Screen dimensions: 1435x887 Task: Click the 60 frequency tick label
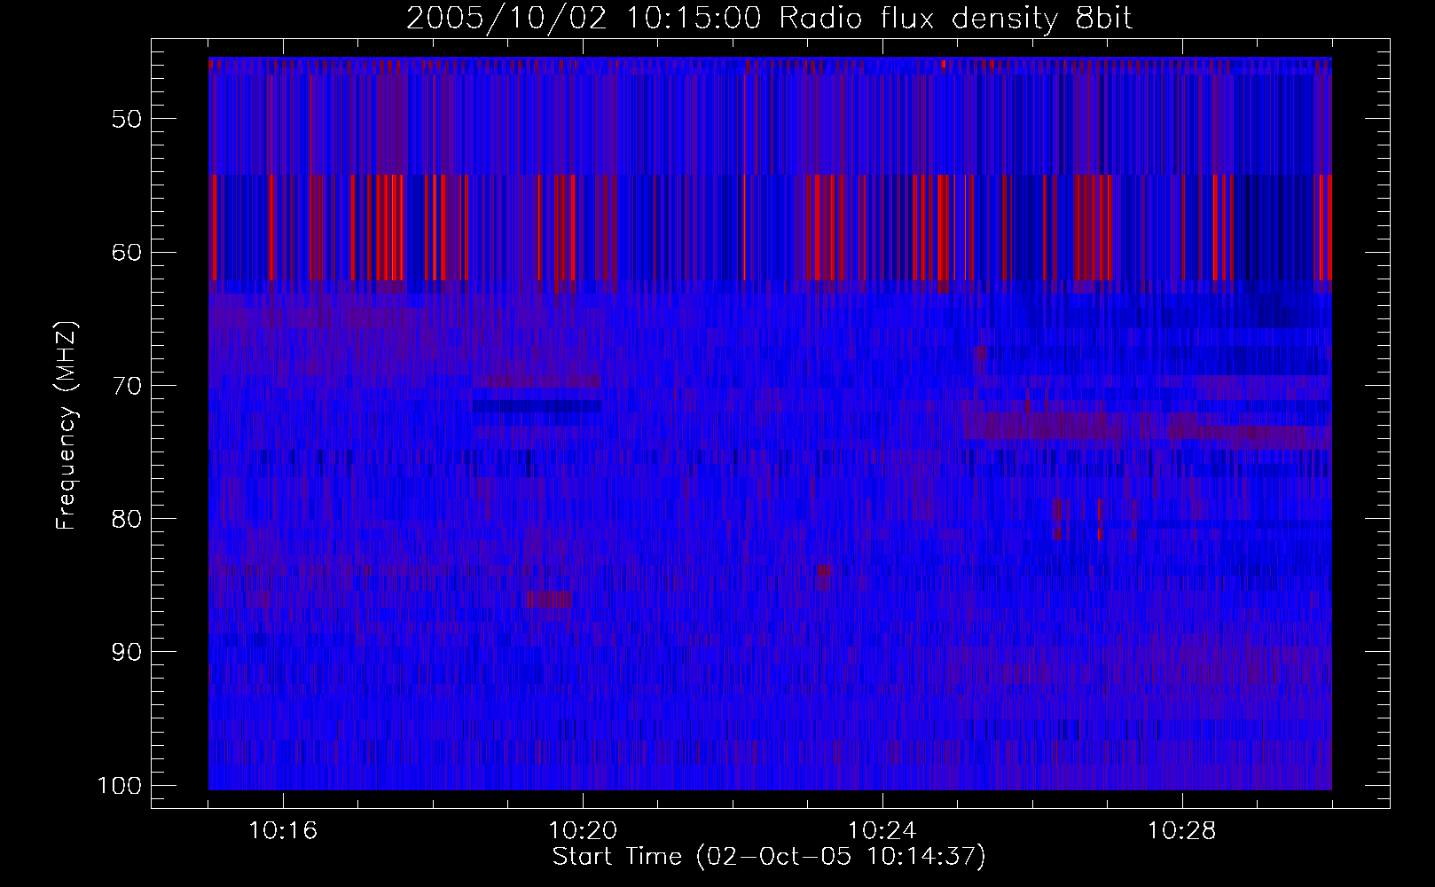126,252
